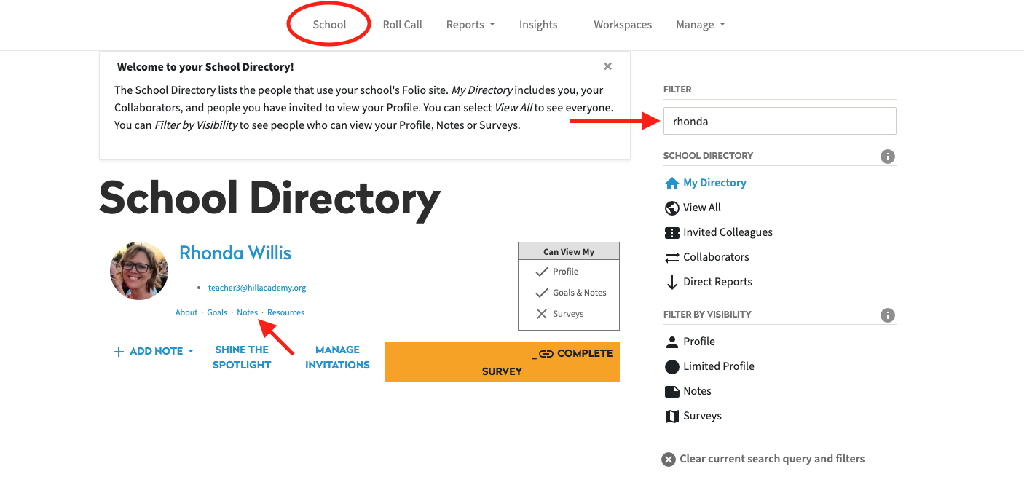Click the filter search input field
This screenshot has width=1024, height=493.
(779, 122)
